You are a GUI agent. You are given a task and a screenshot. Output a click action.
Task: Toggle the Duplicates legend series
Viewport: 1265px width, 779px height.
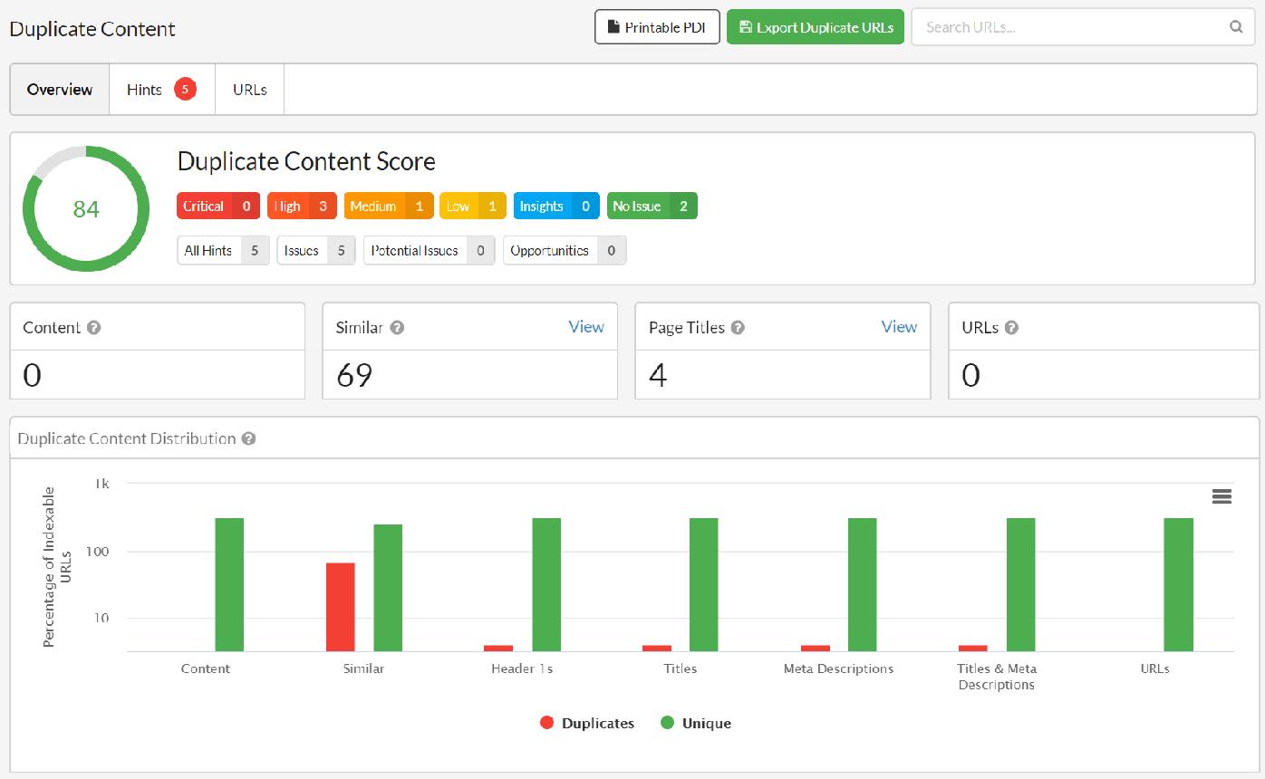click(587, 723)
